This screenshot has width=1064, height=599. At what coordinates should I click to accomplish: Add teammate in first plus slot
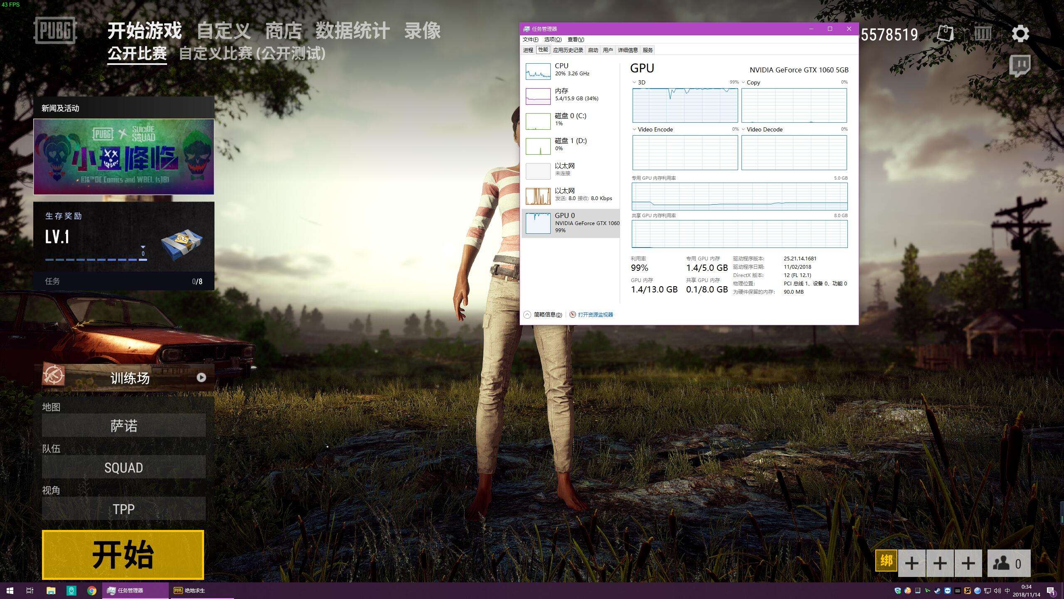click(x=912, y=563)
